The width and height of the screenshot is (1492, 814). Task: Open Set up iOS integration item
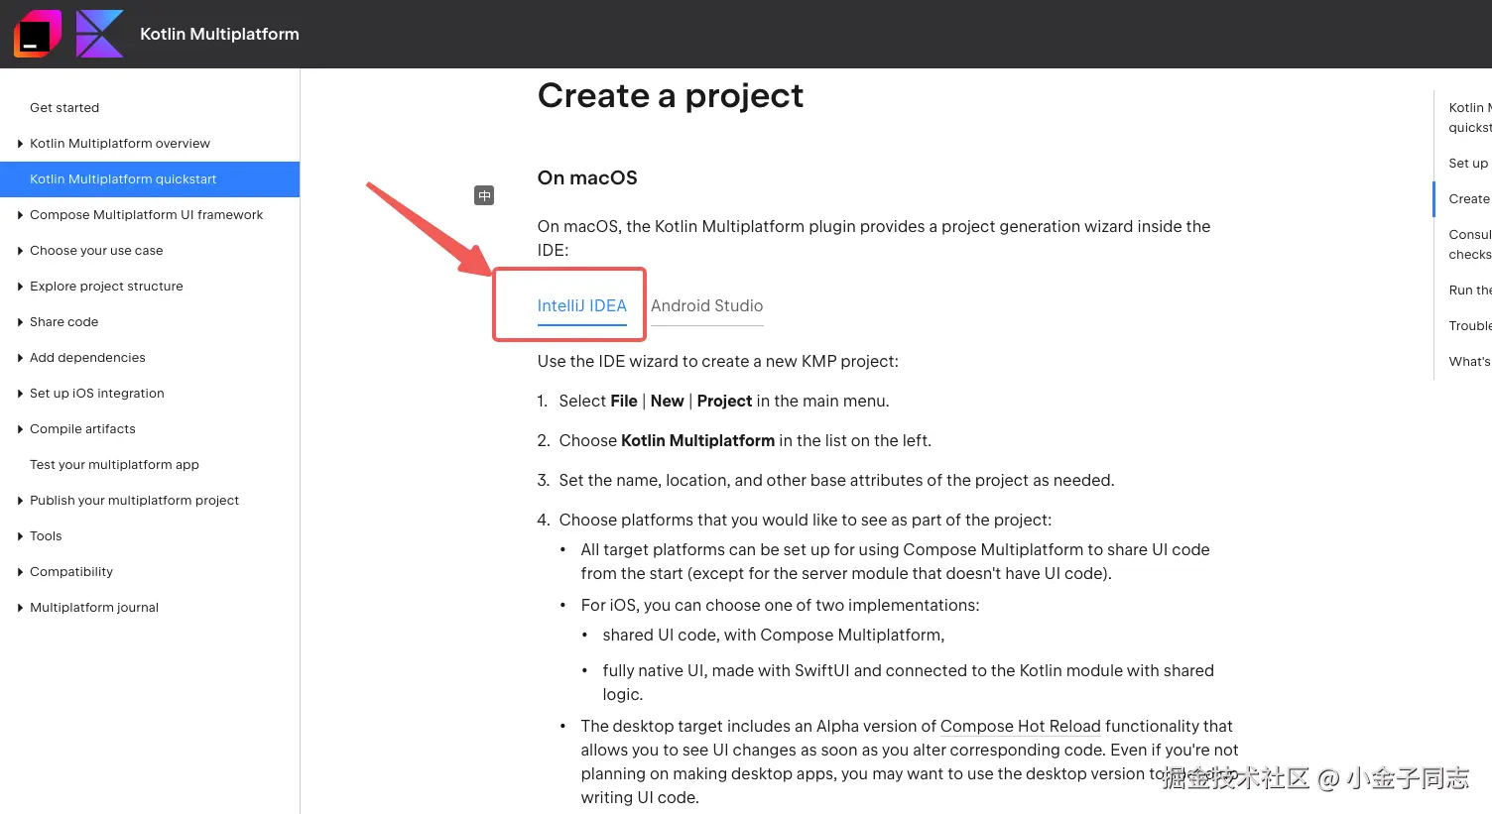96,394
